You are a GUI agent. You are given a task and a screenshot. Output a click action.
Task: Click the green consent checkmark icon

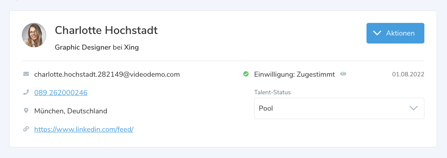click(246, 74)
